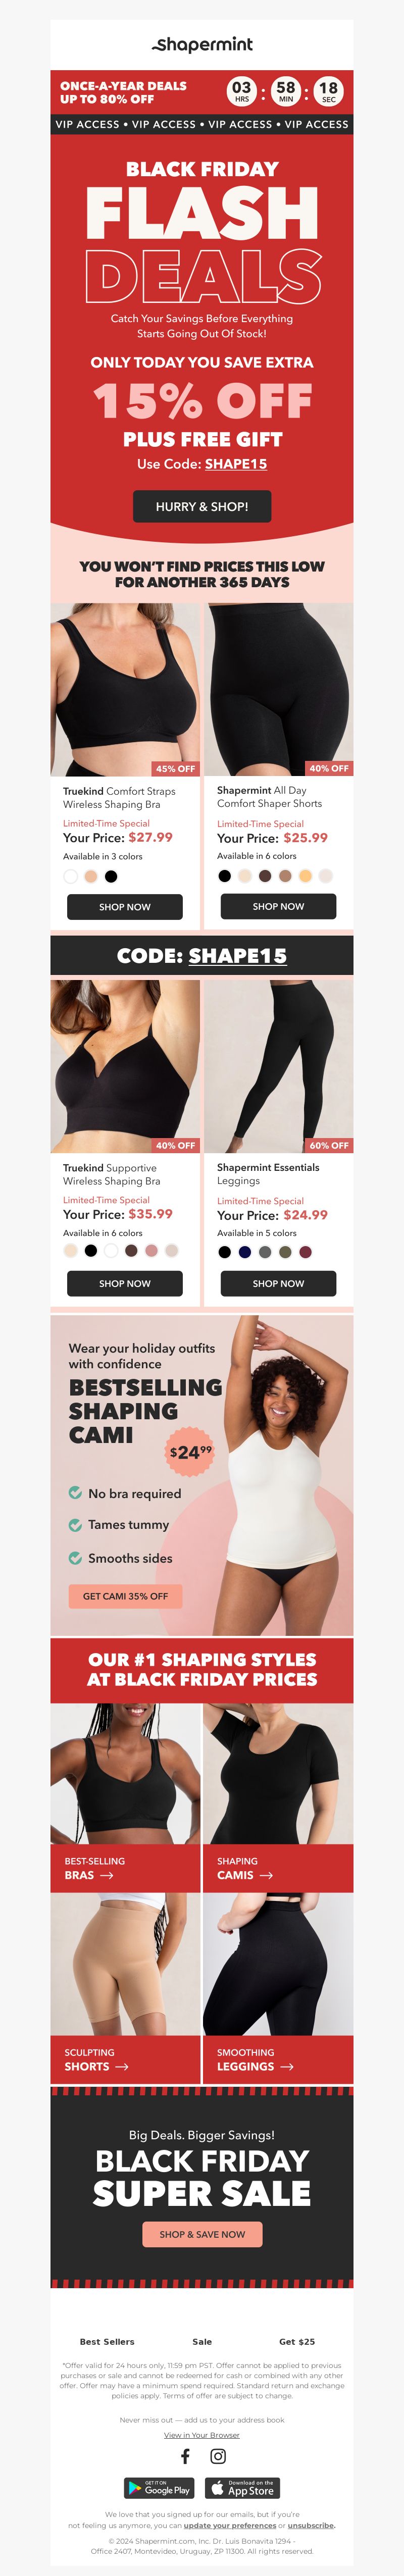Viewport: 404px width, 2576px height.
Task: Click the unsubscribe link
Action: [311, 2525]
